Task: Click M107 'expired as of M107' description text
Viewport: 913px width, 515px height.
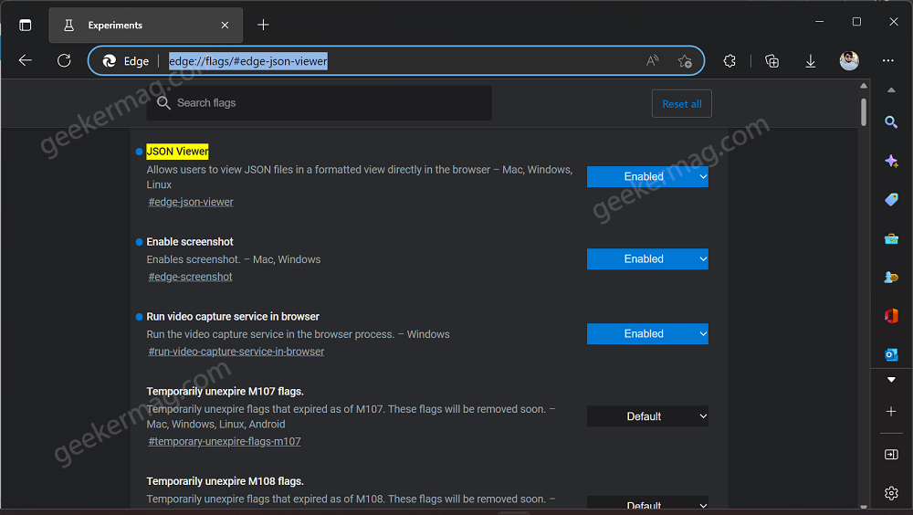Action: tap(351, 416)
